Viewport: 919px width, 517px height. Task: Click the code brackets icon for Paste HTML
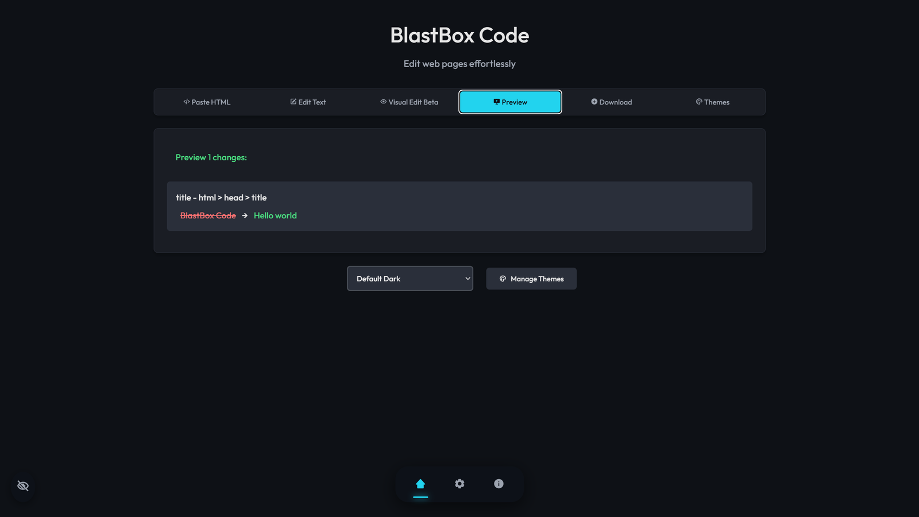(x=186, y=102)
